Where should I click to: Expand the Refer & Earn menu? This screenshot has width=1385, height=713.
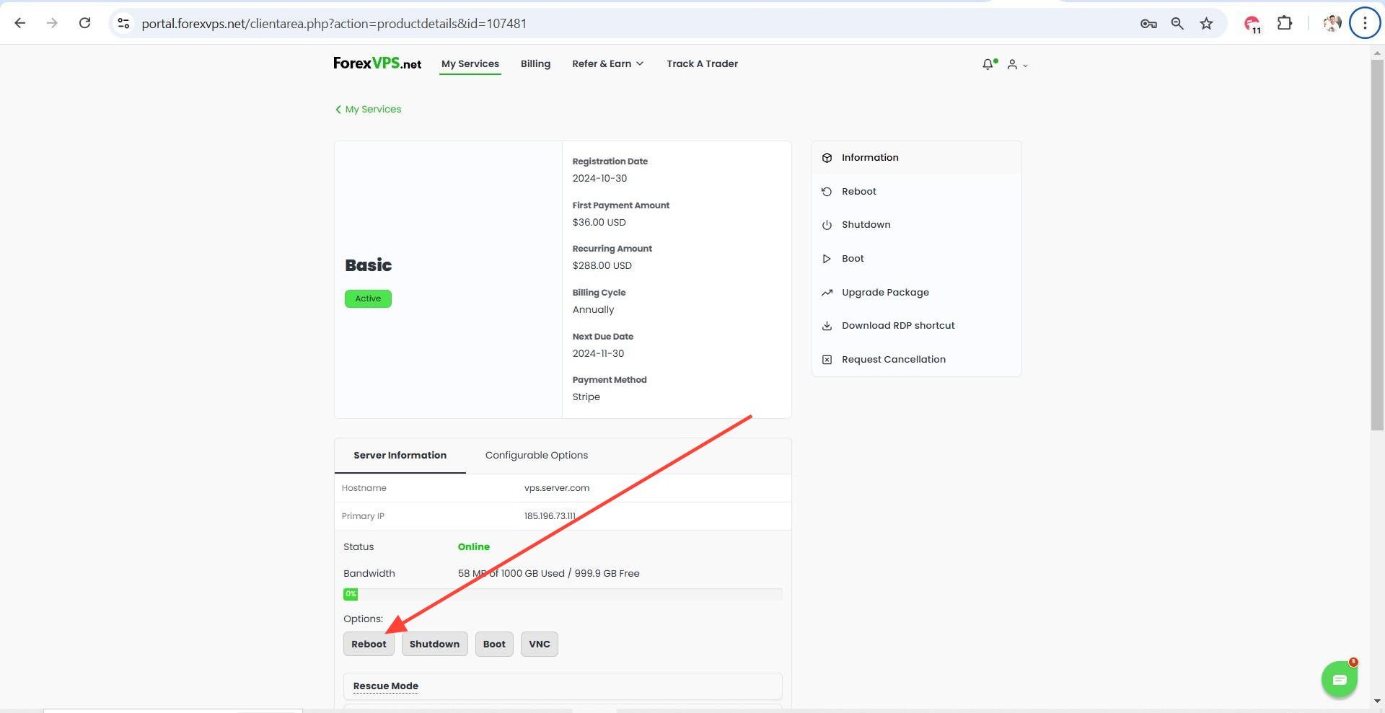pos(607,63)
